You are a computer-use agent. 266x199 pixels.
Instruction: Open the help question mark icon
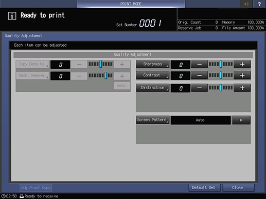coord(259,4)
